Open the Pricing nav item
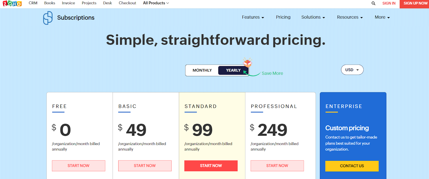Viewport: 429px width, 179px height. pyautogui.click(x=283, y=17)
